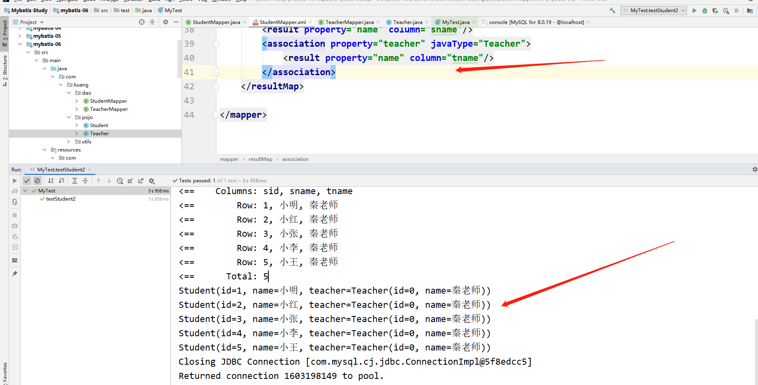Close the StudentMapper.xml tab
The height and width of the screenshot is (385, 758).
pos(311,22)
